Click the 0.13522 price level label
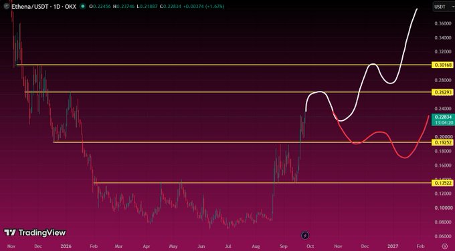Screen dimensions: 455x251 [x=442, y=183]
